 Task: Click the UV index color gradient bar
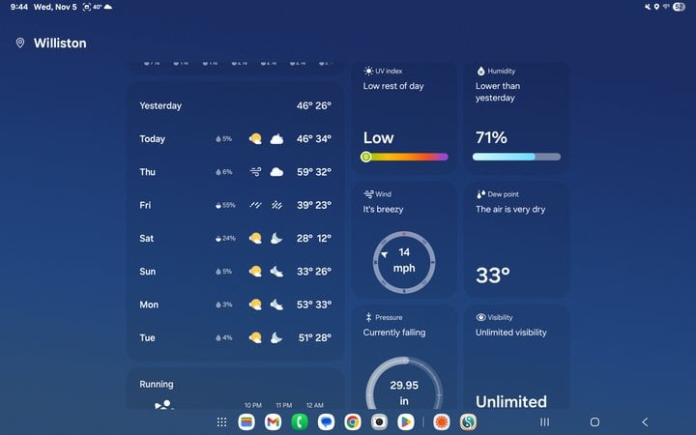(x=405, y=157)
